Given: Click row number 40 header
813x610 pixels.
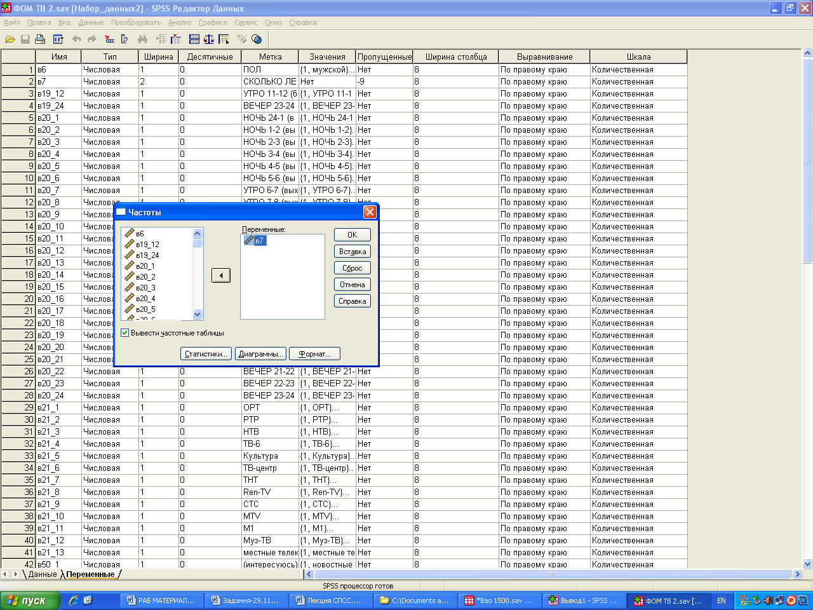Looking at the screenshot, I should (18, 540).
